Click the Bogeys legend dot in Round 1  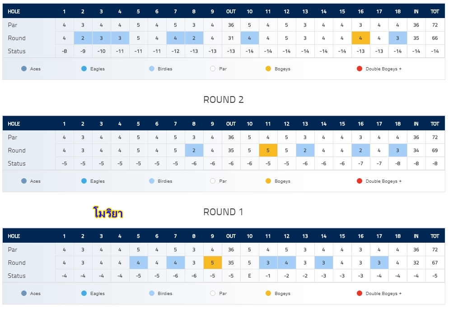coord(268,293)
